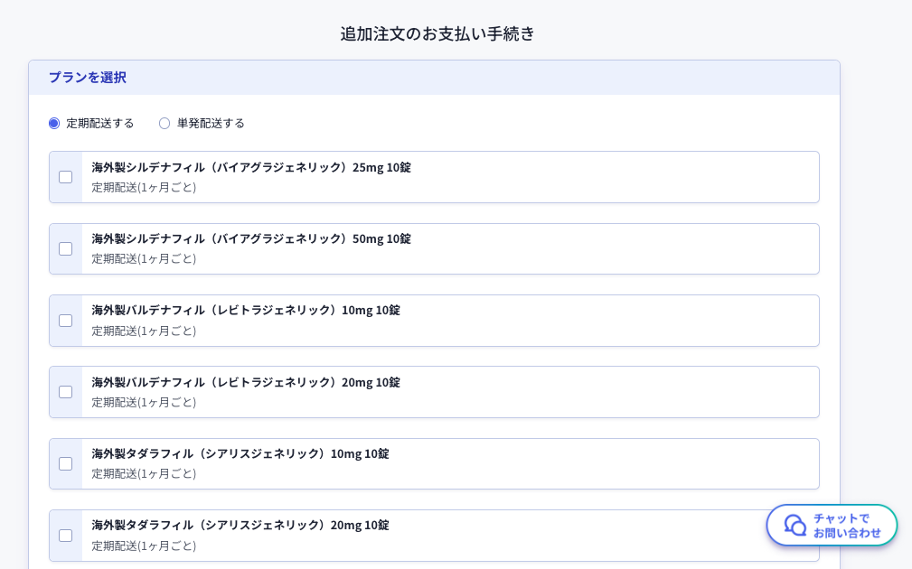
Task: Check the タダラフィル 20mg 10錠 checkbox
Action: point(66,536)
